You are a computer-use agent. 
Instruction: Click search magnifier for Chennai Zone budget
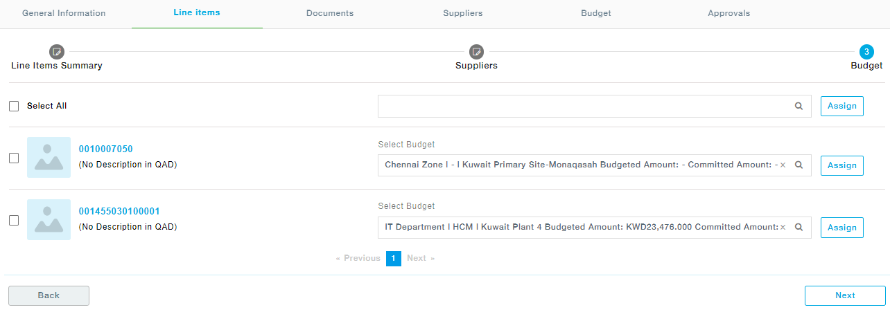[x=799, y=165]
